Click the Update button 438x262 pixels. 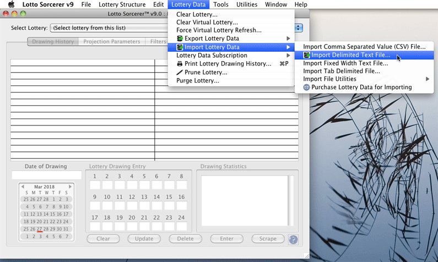click(x=144, y=238)
